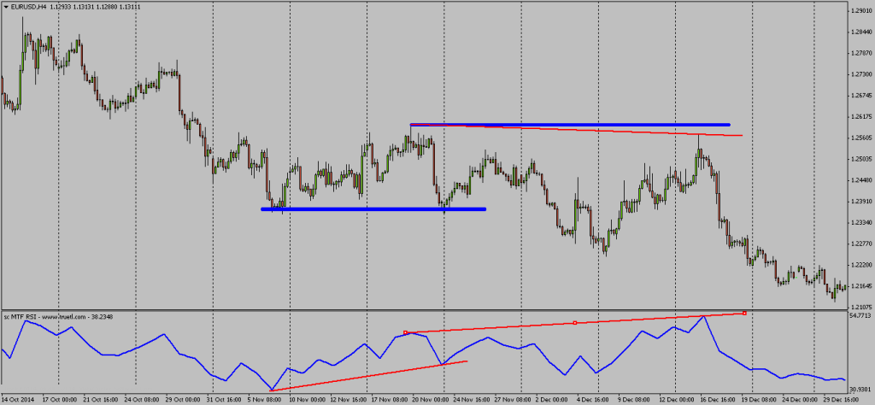This screenshot has width=875, height=405.
Task: Click price level 1.28440 on the scale
Action: pyautogui.click(x=860, y=32)
